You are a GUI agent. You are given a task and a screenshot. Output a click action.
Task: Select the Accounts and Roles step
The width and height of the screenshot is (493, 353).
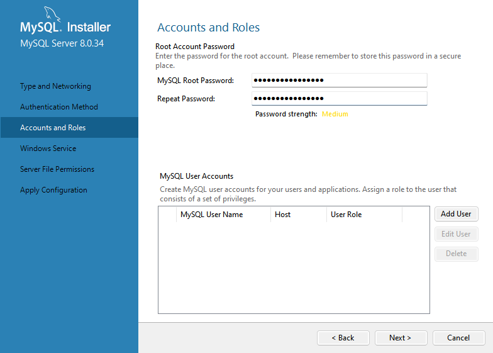point(69,127)
